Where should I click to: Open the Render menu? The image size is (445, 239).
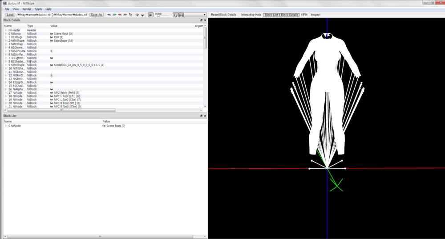pyautogui.click(x=27, y=9)
